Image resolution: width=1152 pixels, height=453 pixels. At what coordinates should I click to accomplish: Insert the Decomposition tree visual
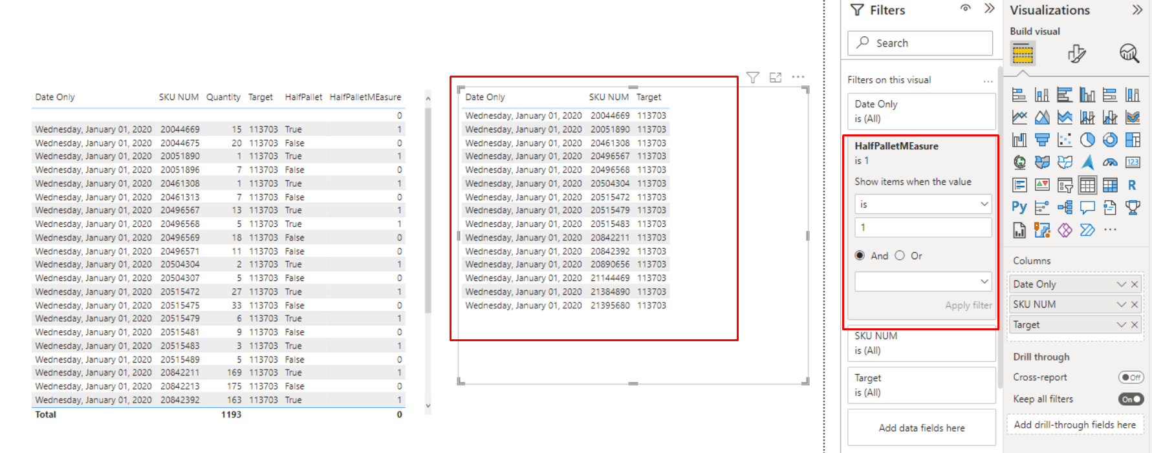tap(1065, 207)
